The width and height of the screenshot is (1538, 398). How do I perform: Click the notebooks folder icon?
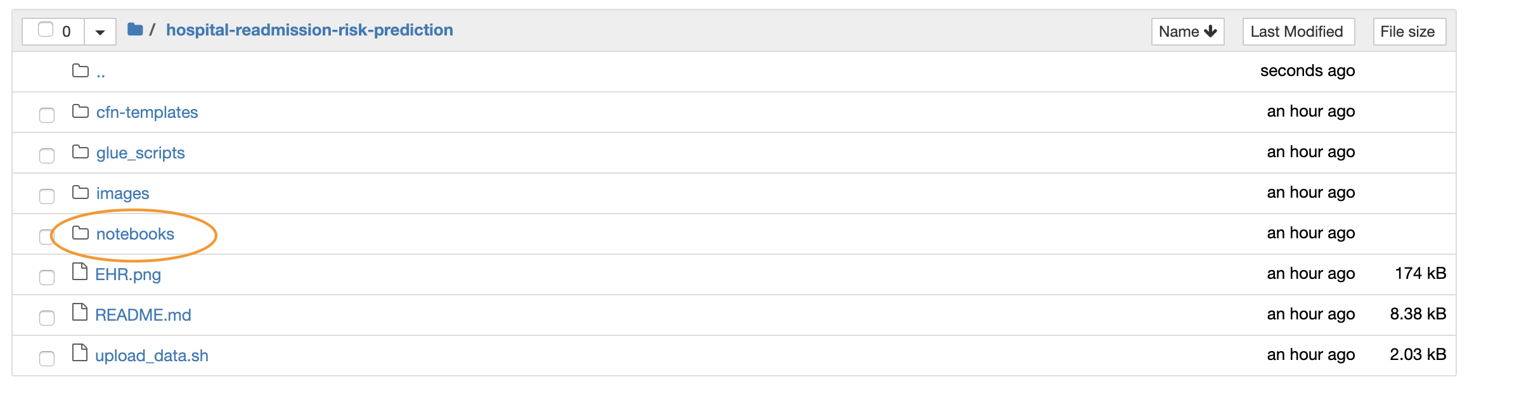(81, 233)
